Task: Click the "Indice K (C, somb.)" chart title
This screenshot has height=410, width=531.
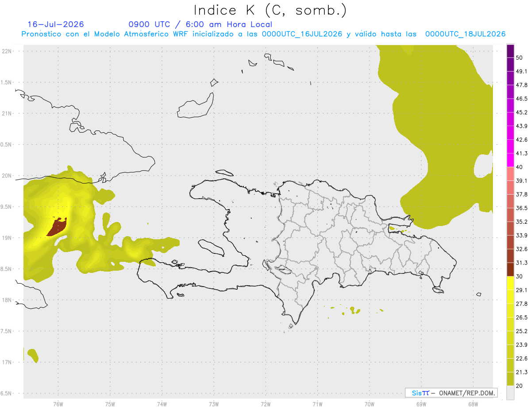Action: coord(270,10)
